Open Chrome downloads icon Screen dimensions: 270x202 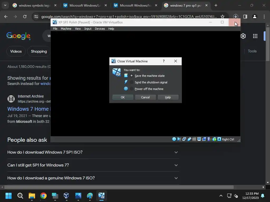click(235, 17)
